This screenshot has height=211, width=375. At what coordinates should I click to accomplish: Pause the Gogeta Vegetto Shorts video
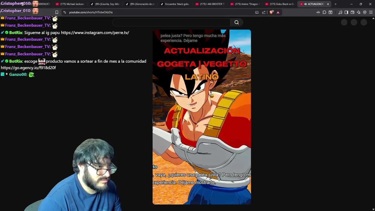point(202,117)
